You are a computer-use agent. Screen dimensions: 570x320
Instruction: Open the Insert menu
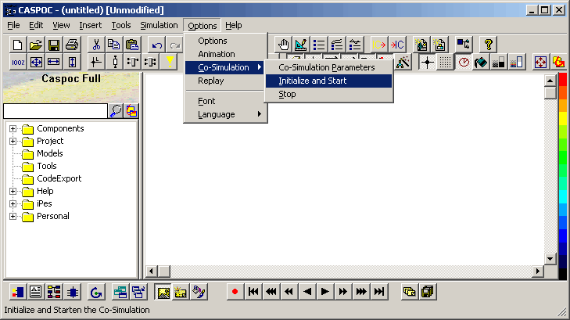pos(90,25)
